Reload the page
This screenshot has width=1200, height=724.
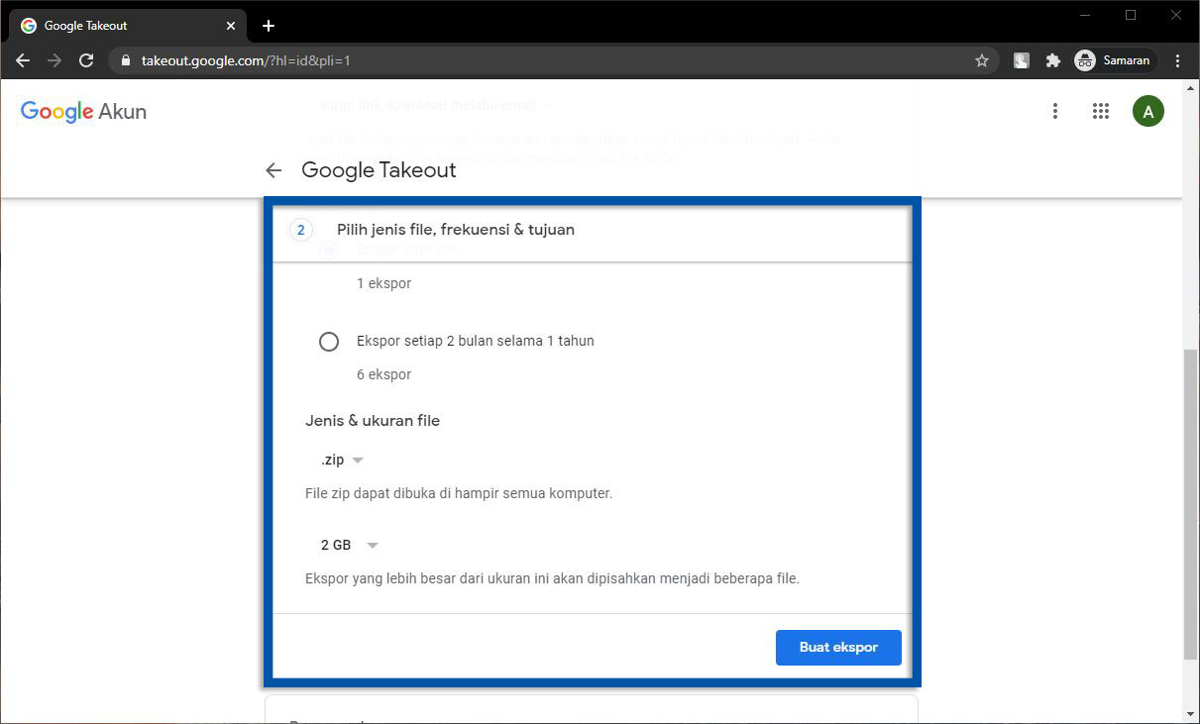coord(86,60)
